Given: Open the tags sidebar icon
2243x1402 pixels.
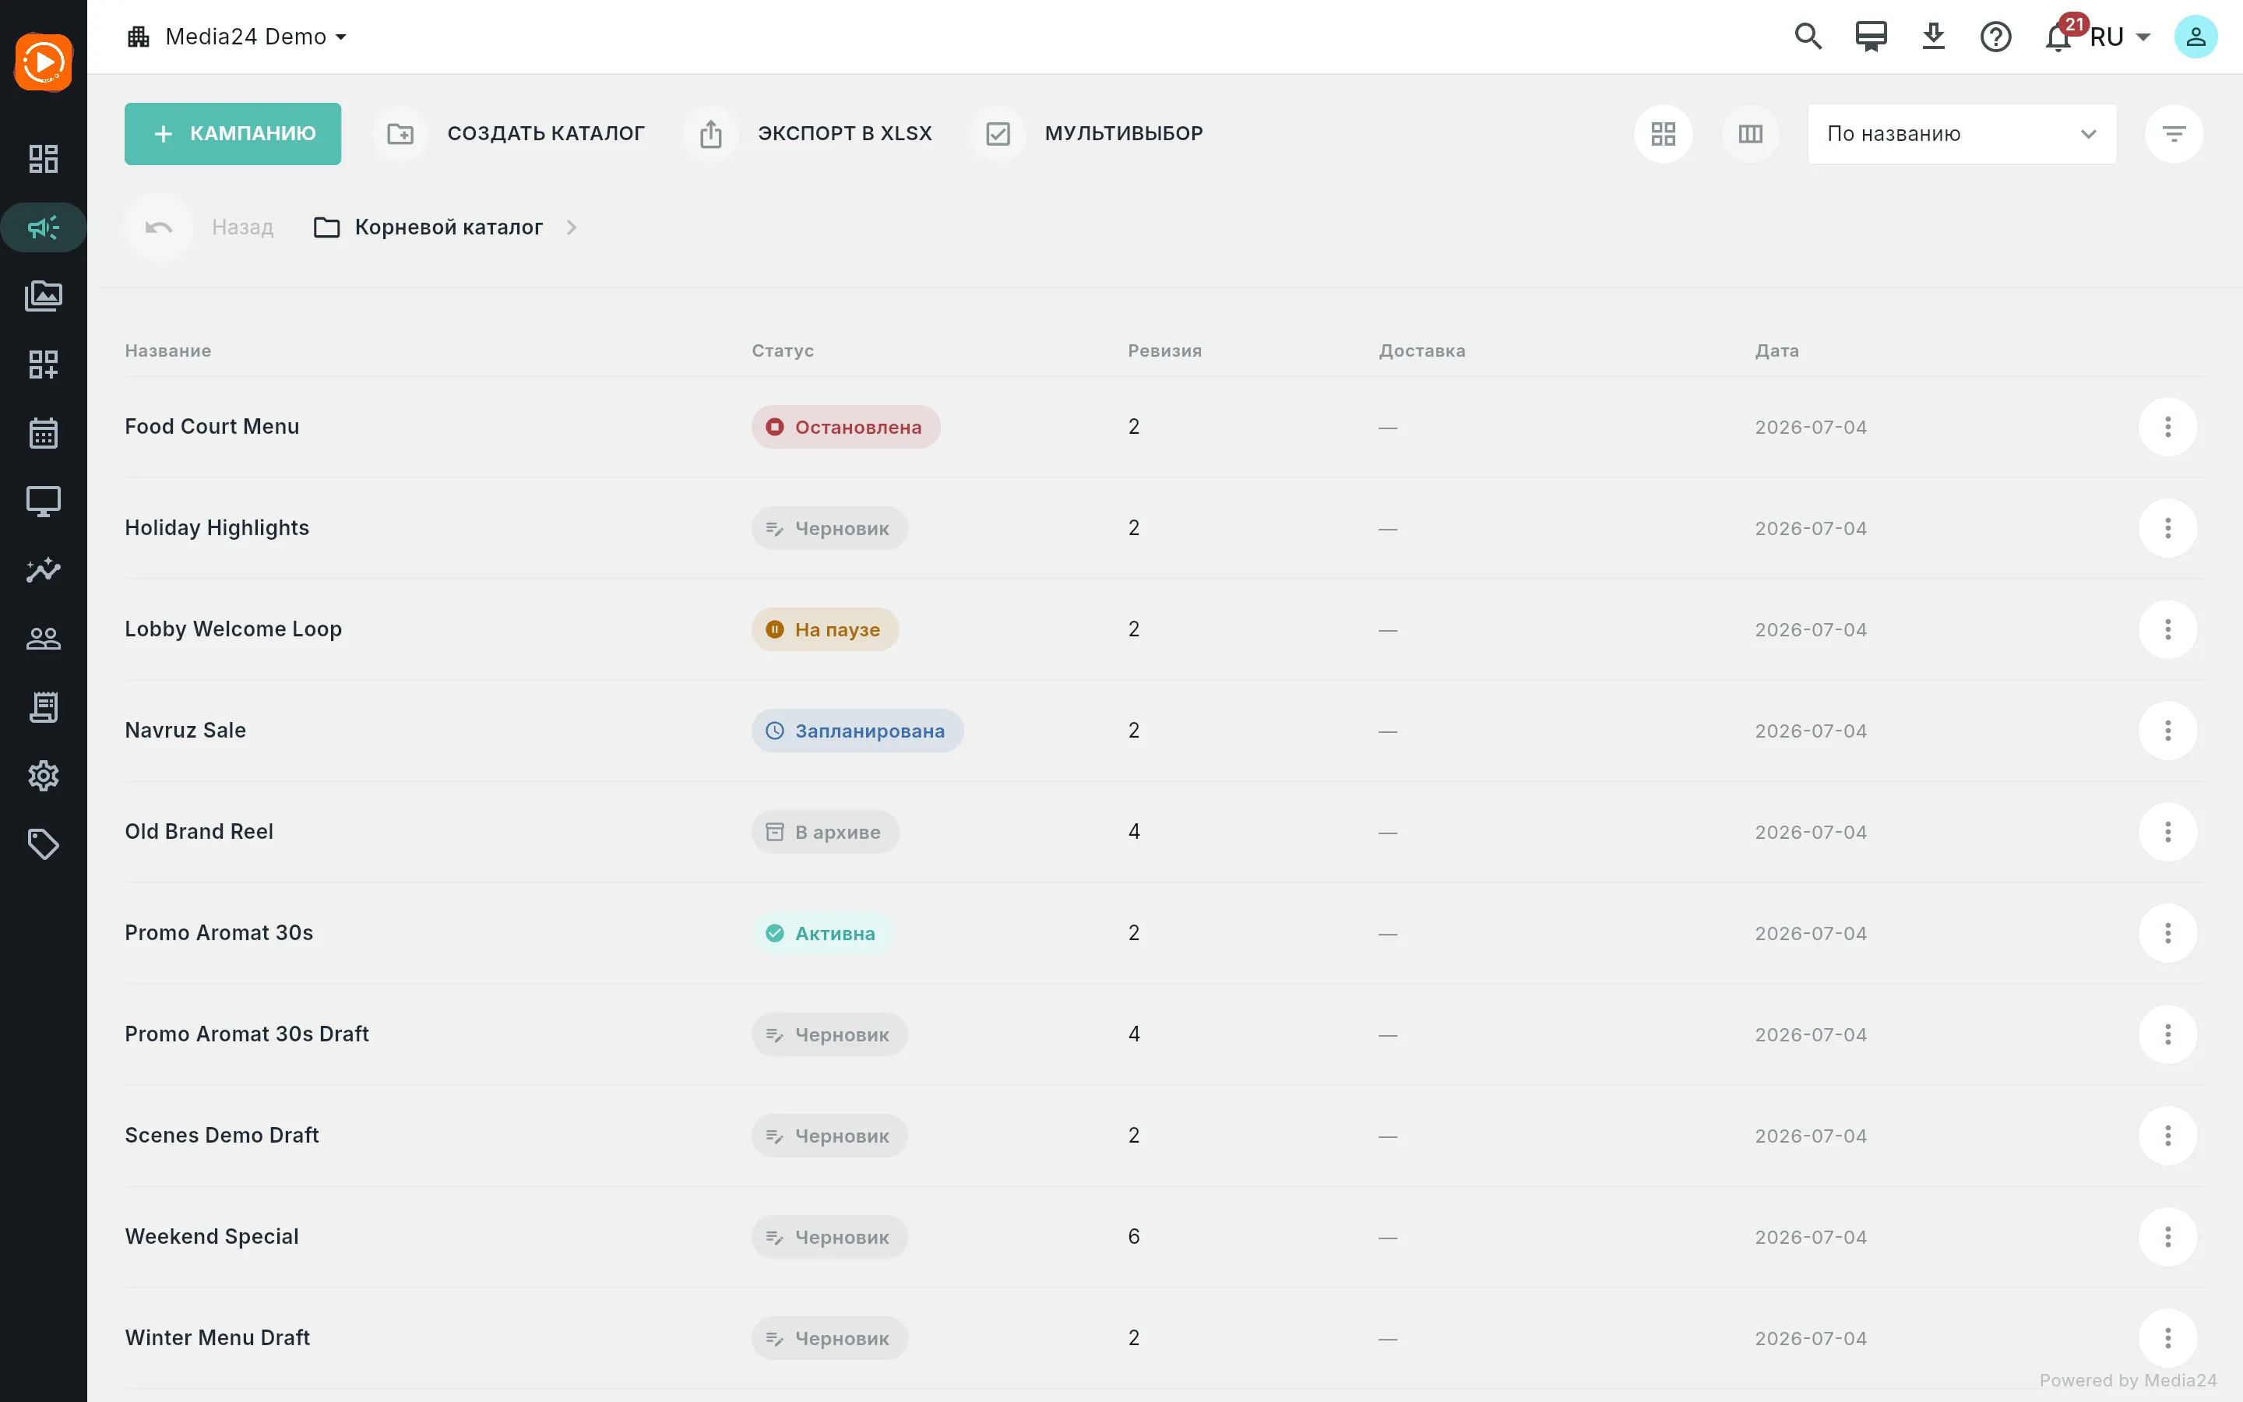Looking at the screenshot, I should [x=44, y=845].
